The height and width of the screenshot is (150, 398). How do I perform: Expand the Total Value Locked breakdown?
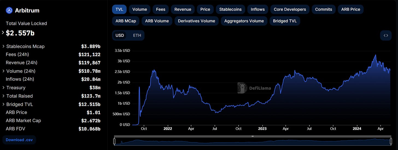click(x=3, y=33)
